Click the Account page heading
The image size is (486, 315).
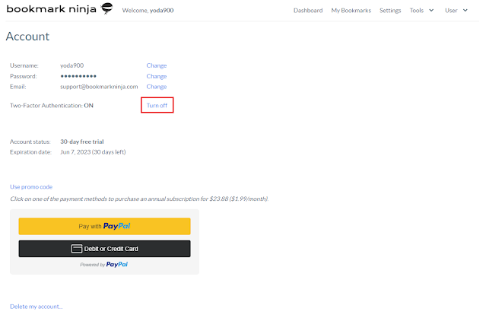[27, 37]
